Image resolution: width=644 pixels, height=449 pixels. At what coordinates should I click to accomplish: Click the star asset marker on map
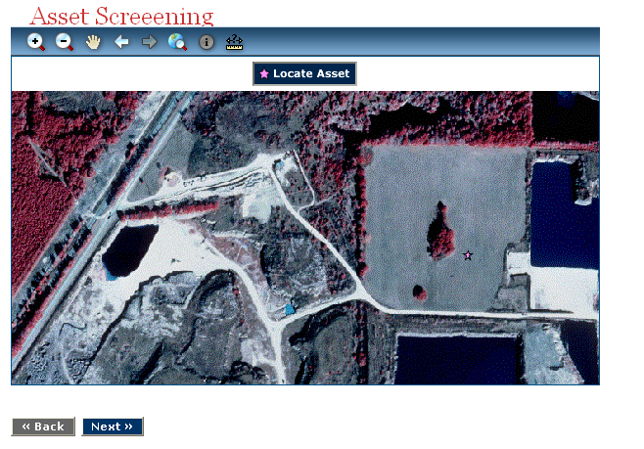pos(468,255)
